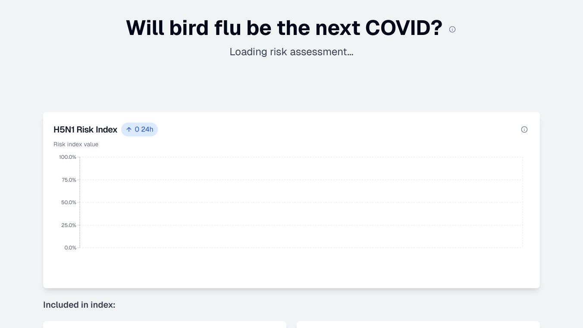
Task: Click the 100.0% y-axis label
Action: pos(68,157)
